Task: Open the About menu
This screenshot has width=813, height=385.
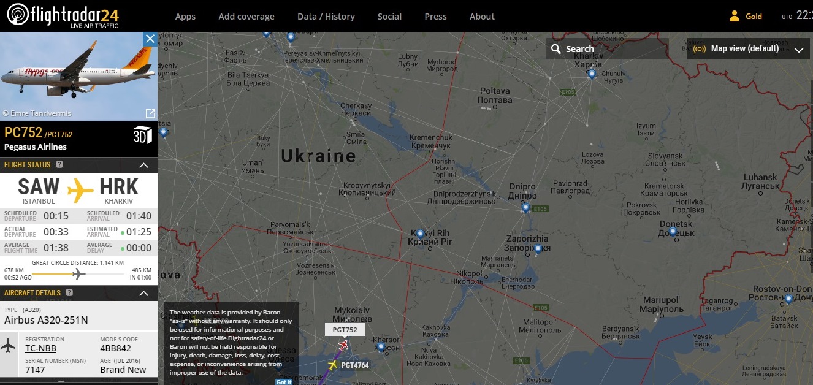Action: coord(482,17)
